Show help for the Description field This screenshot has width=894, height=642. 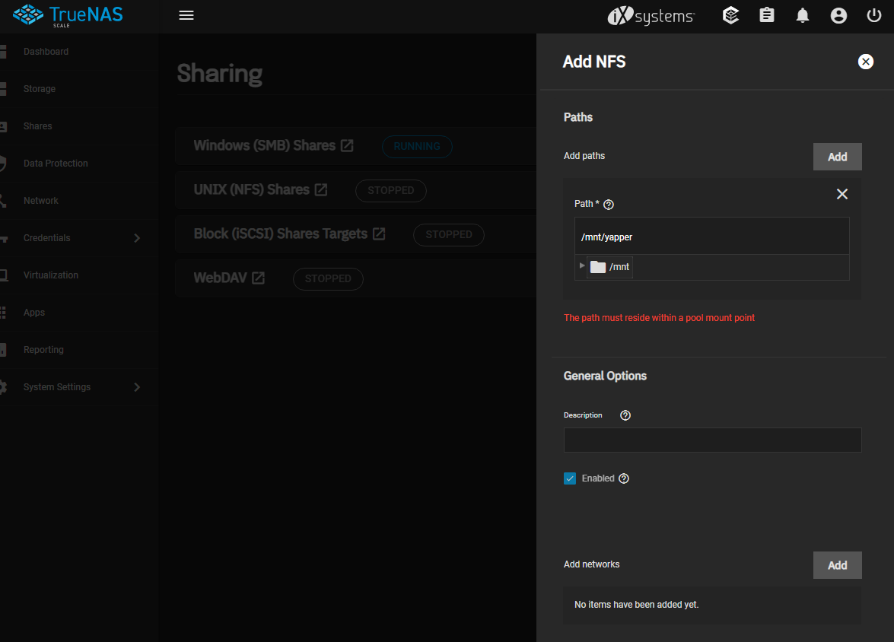pos(625,415)
